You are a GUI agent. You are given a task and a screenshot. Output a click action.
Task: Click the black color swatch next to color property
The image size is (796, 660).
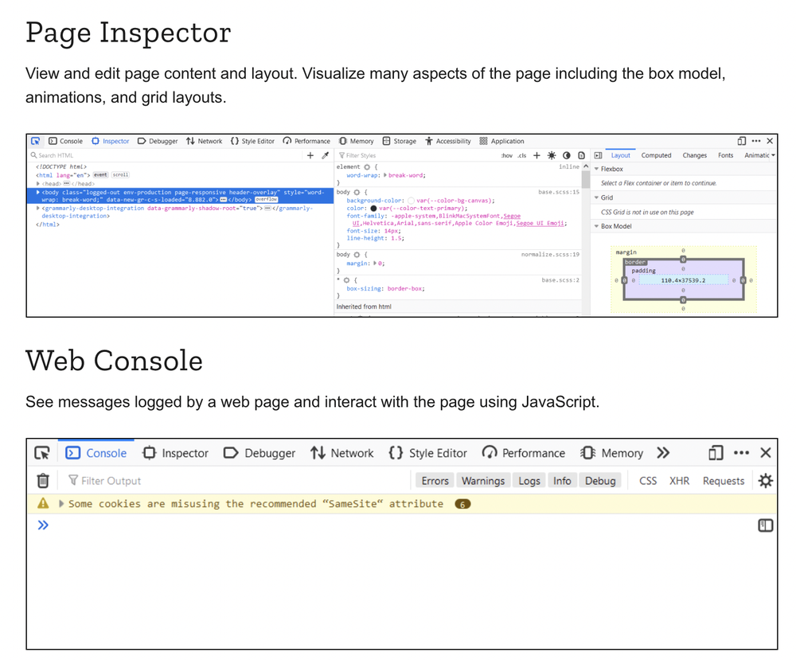tap(373, 209)
